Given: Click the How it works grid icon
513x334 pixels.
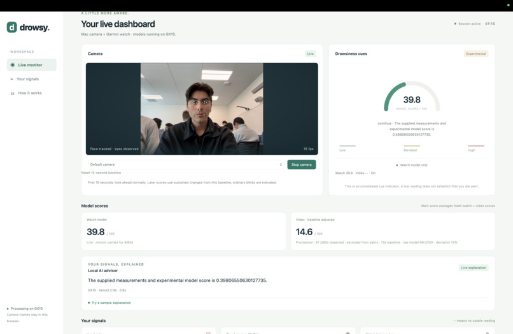Looking at the screenshot, I should 13,94.
